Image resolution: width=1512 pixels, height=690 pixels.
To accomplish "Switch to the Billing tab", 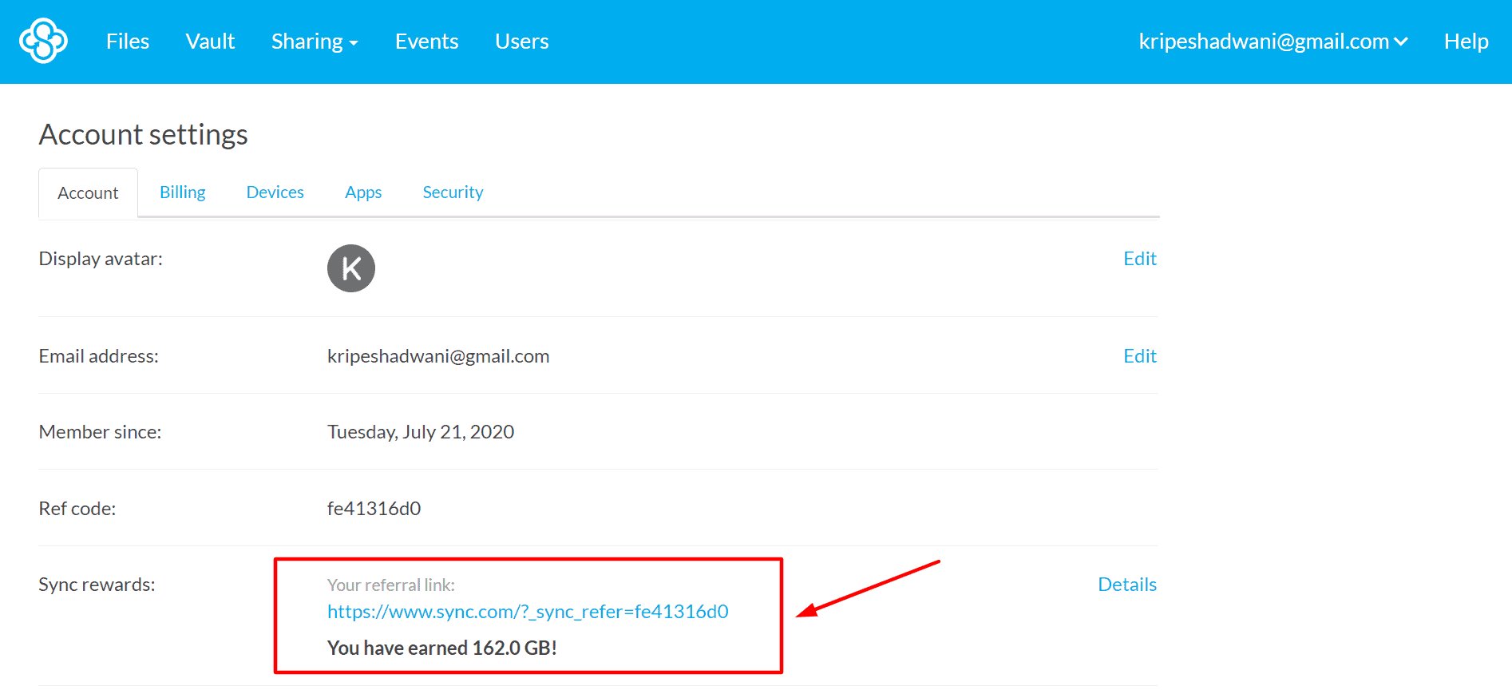I will 183,192.
